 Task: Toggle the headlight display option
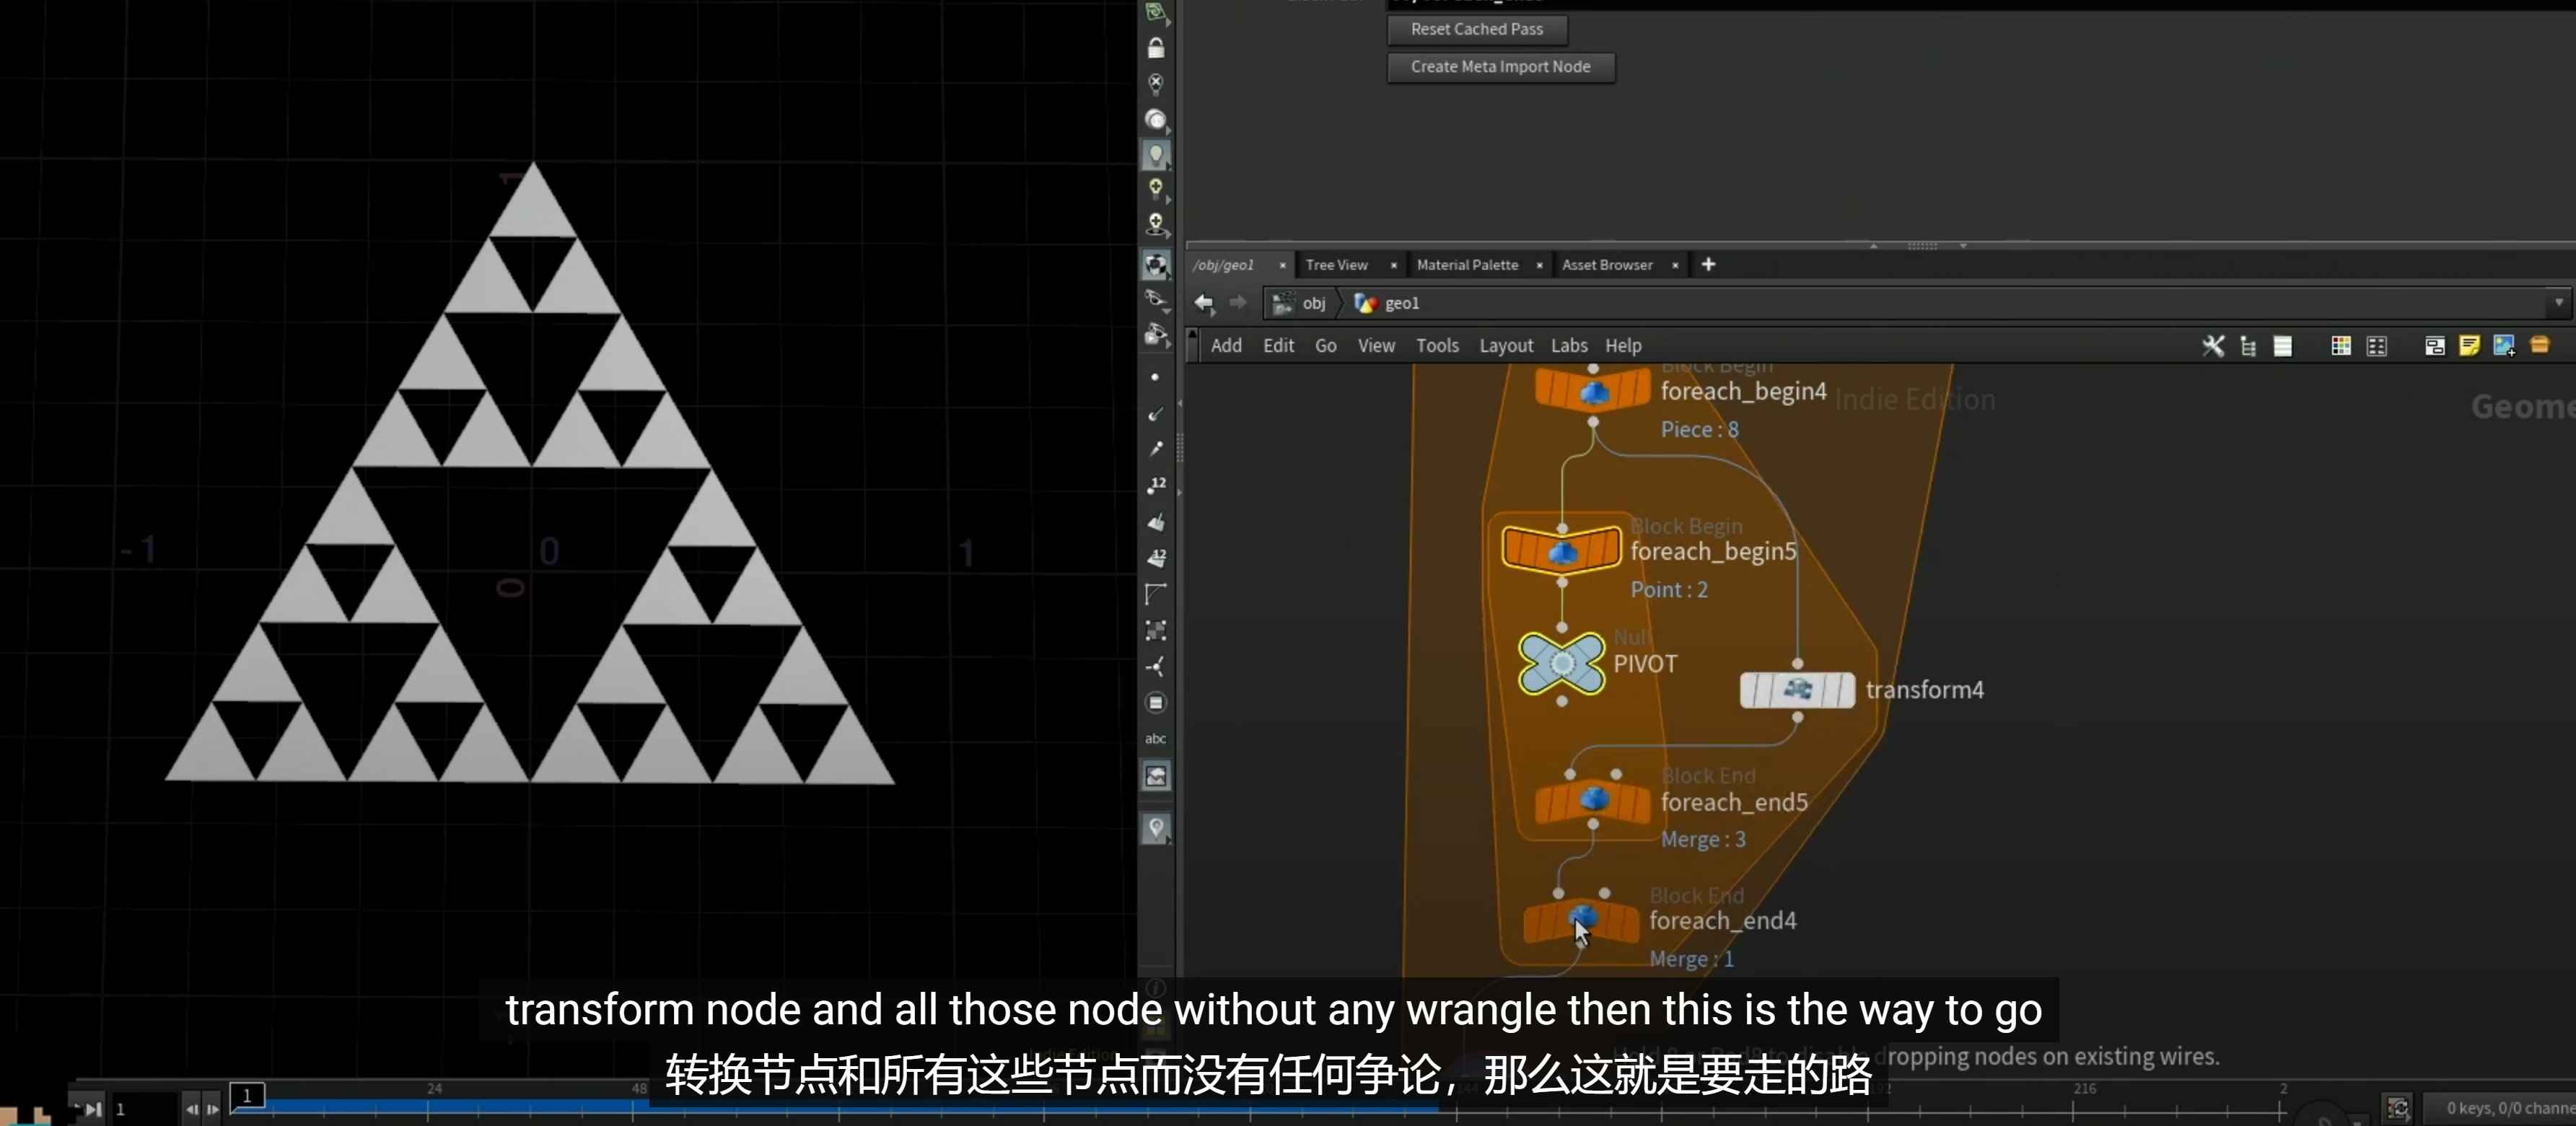coord(1156,155)
